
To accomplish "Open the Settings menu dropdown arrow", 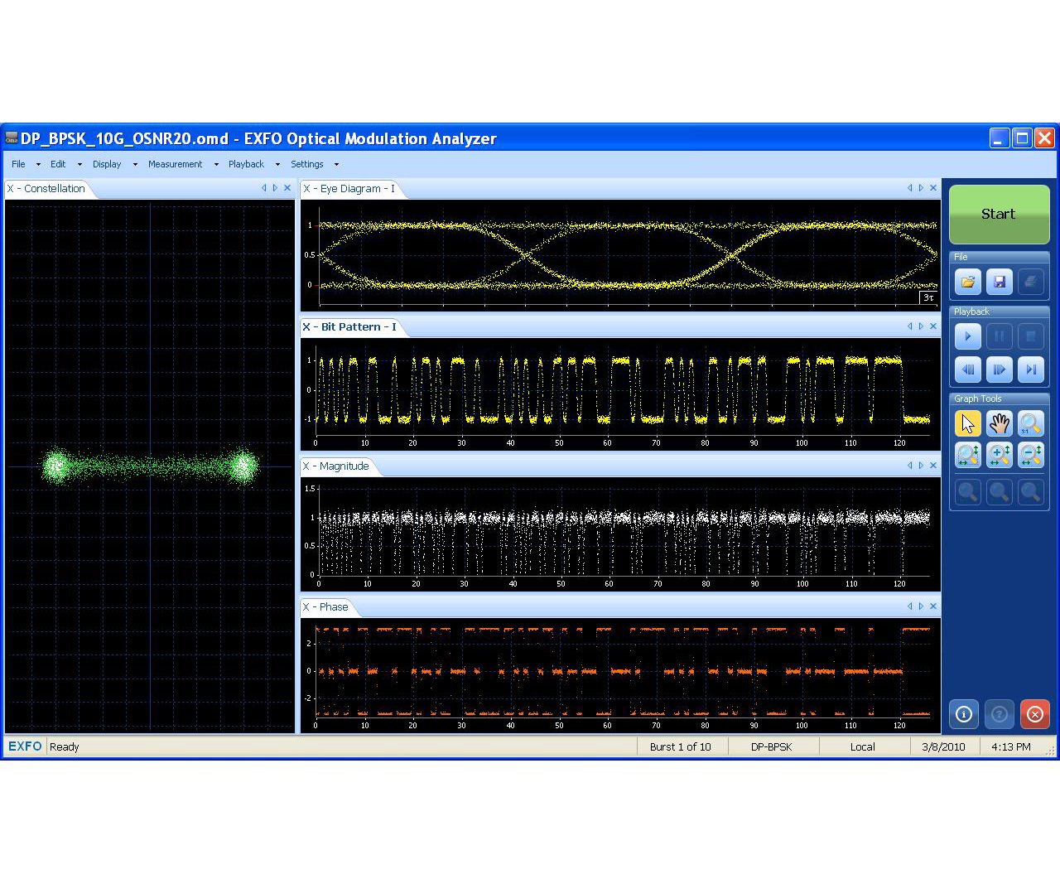I will click(x=336, y=164).
